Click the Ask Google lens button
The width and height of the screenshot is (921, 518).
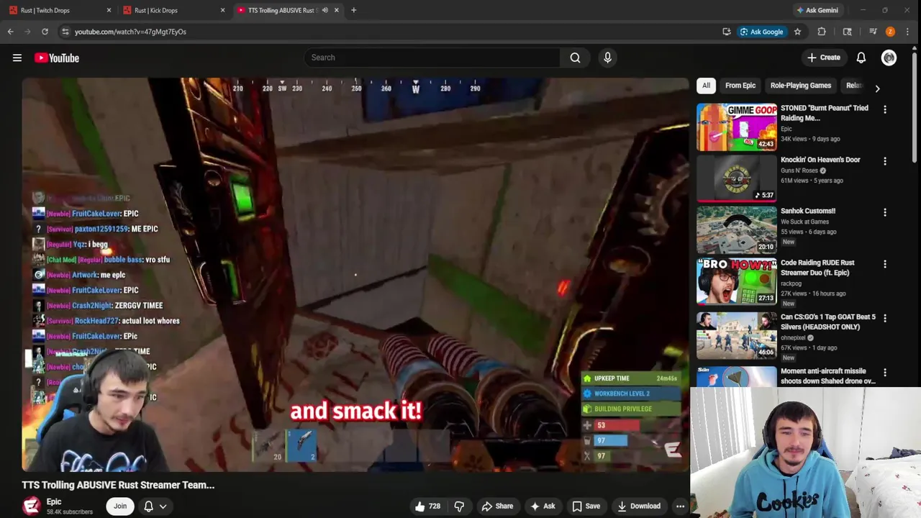761,32
